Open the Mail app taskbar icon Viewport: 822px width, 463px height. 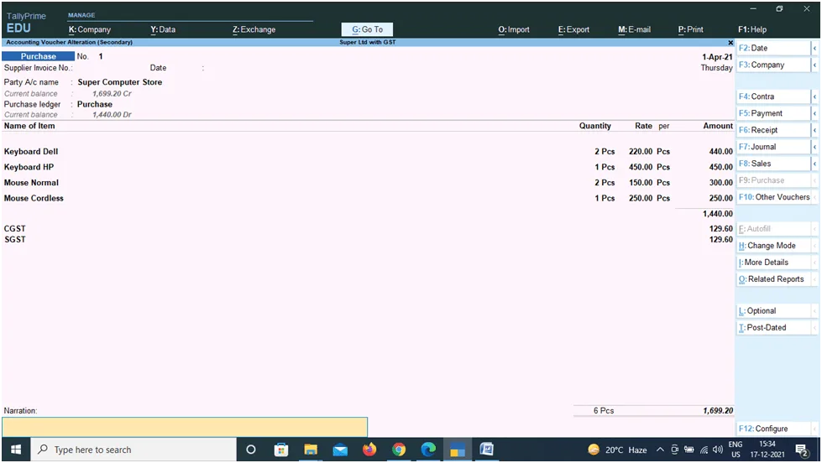tap(340, 450)
